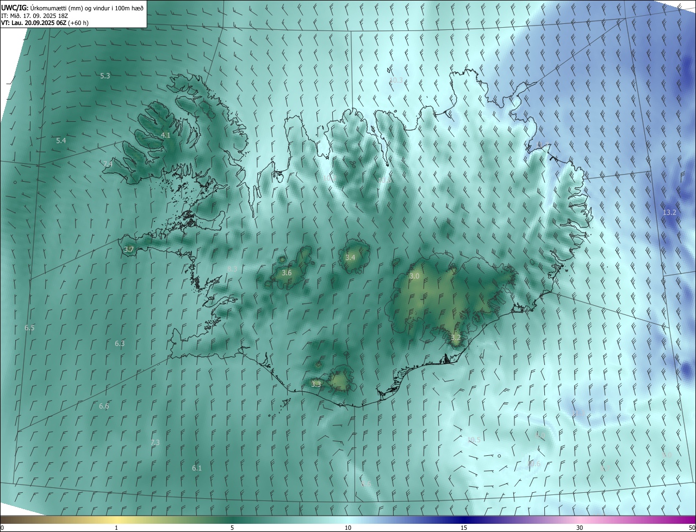The image size is (696, 532).
Task: Click the 6.6 value label on the map
Action: tap(104, 406)
